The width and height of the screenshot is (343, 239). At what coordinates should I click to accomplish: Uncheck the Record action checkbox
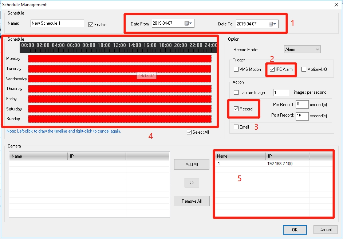(x=236, y=109)
